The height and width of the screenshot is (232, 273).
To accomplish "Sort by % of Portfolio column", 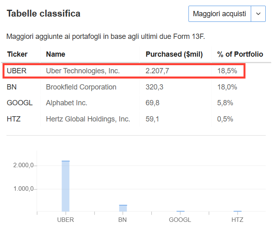I will [240, 54].
